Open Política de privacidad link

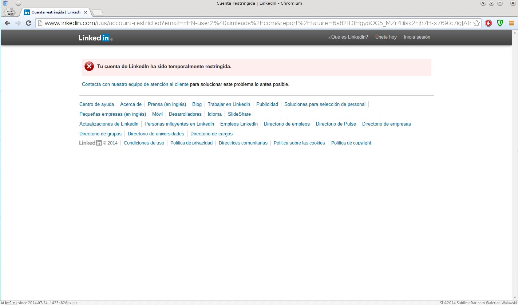191,143
